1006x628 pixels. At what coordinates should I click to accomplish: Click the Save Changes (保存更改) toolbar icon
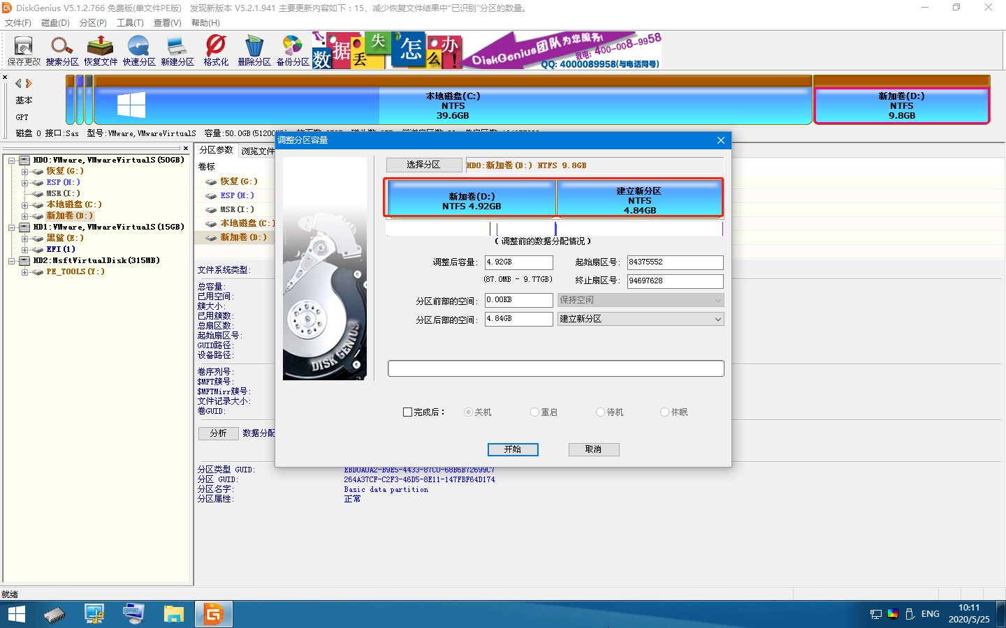tap(24, 51)
